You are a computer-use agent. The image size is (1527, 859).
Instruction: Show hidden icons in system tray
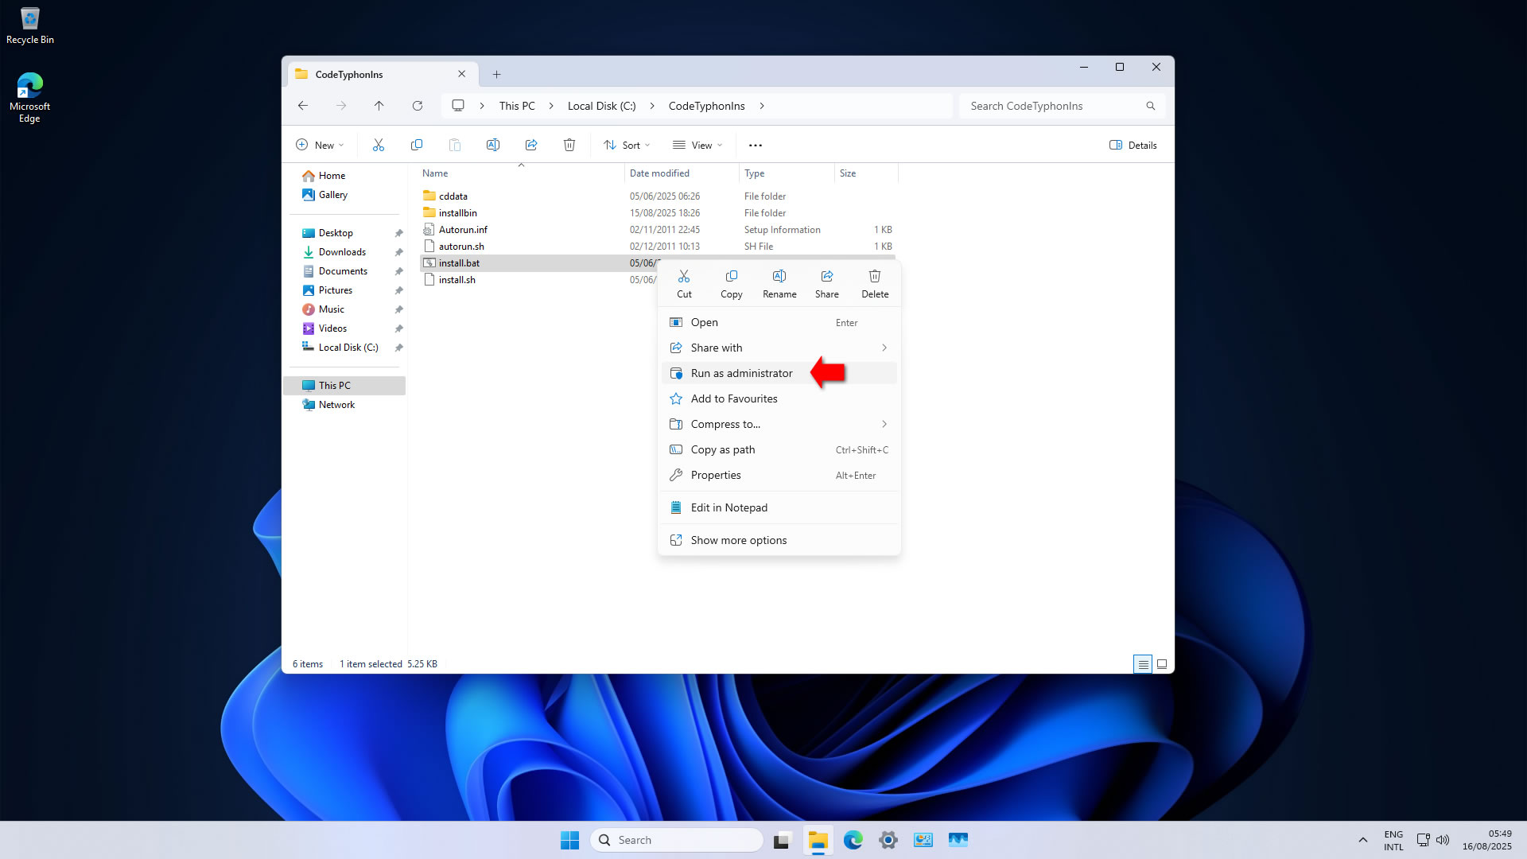(1362, 840)
